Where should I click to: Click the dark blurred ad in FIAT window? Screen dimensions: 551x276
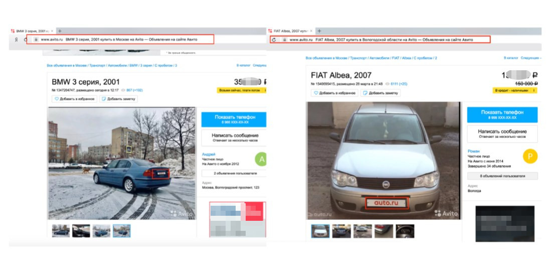[505, 224]
